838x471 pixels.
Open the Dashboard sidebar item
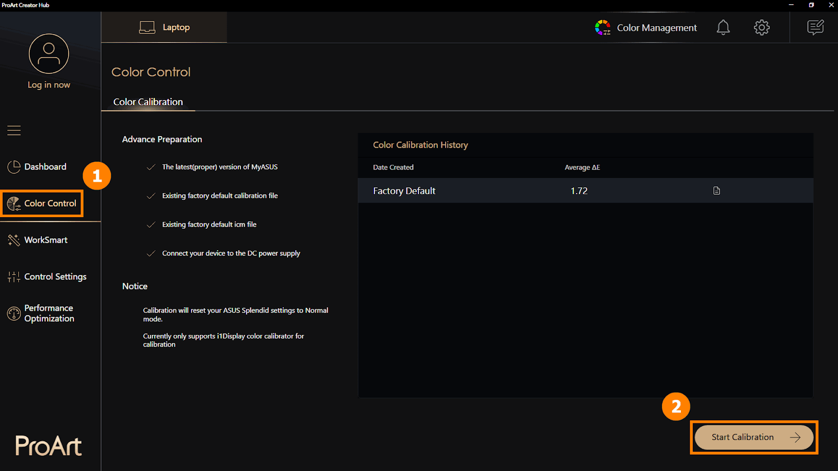coord(37,166)
